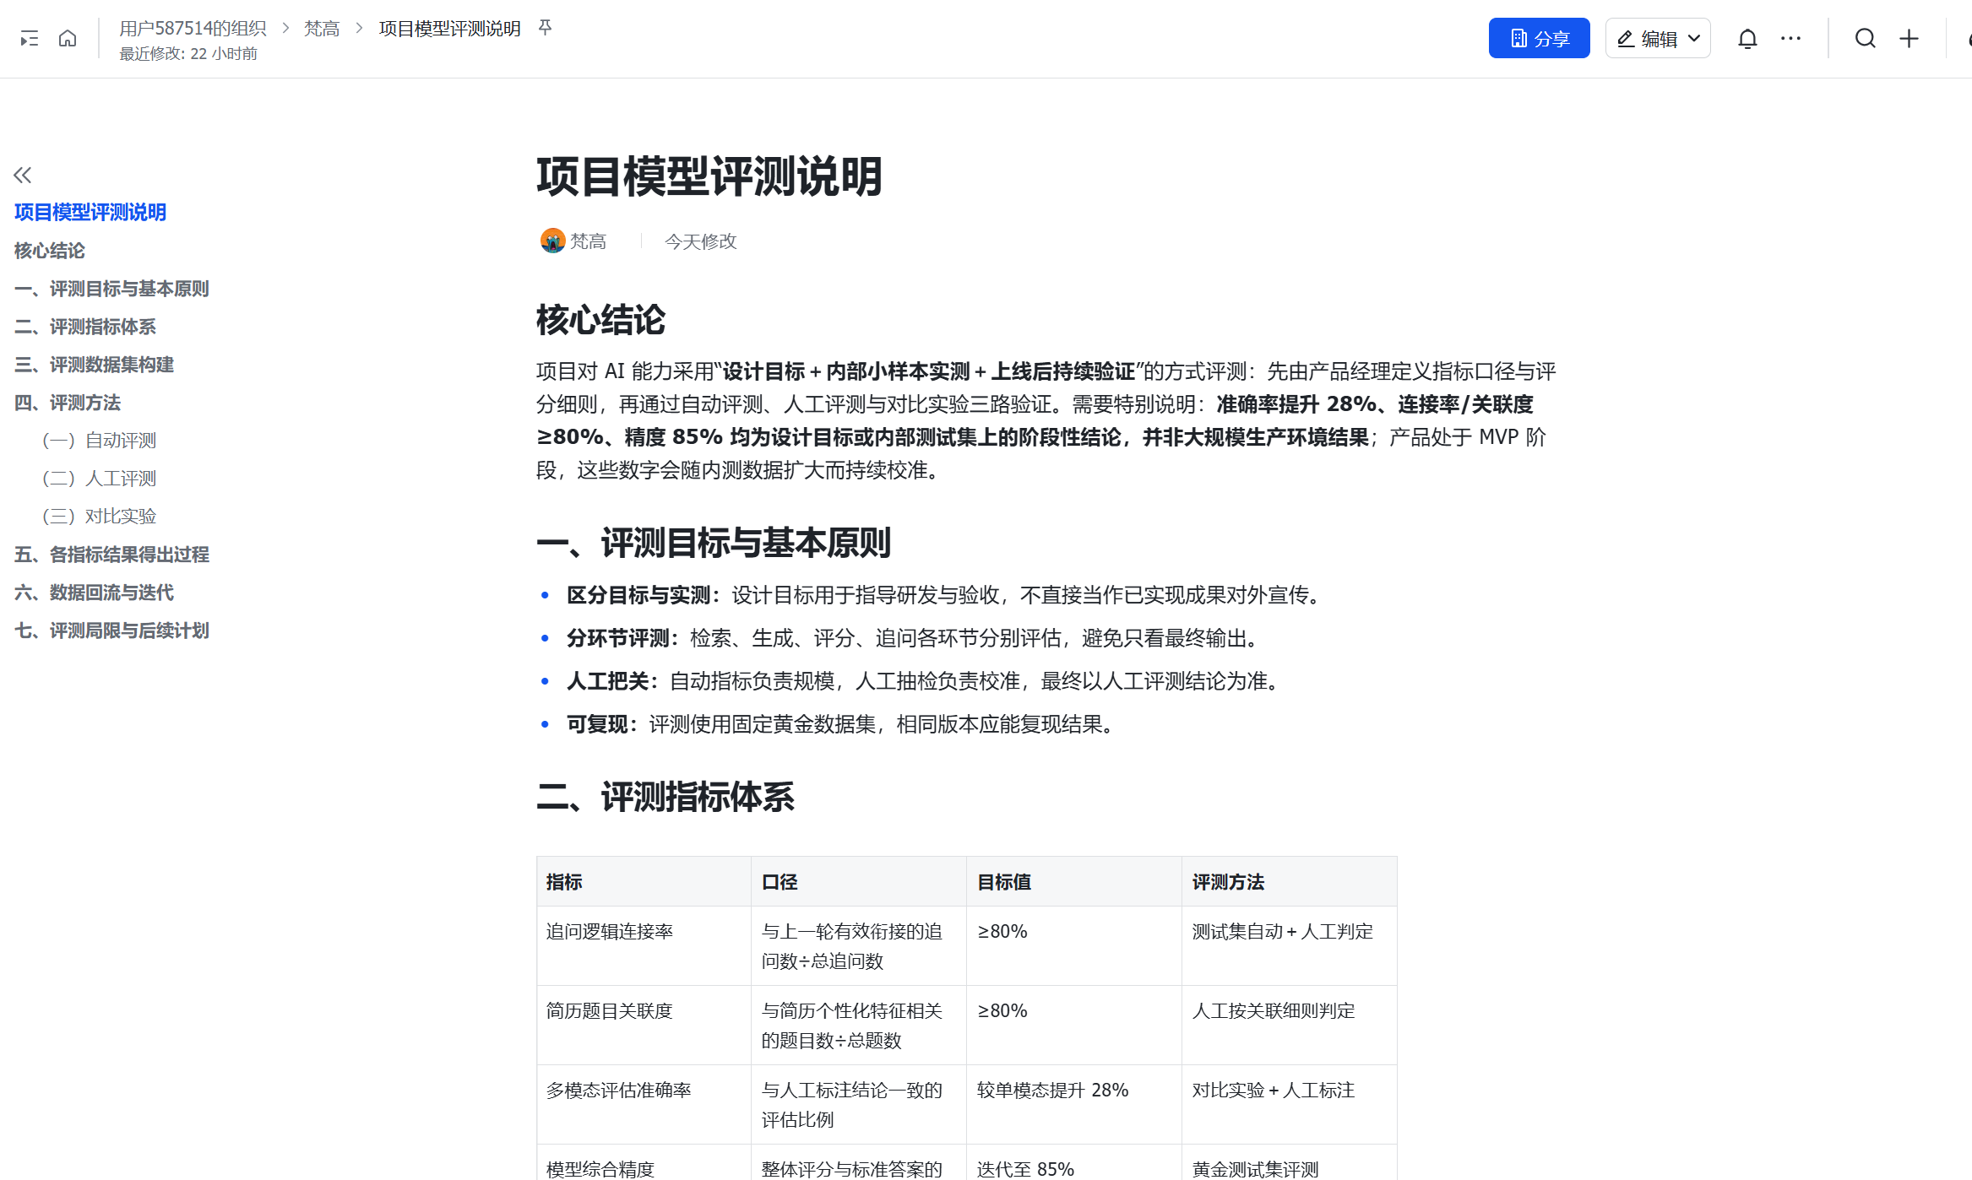Go to the home page icon
The image size is (1972, 1180).
point(68,39)
